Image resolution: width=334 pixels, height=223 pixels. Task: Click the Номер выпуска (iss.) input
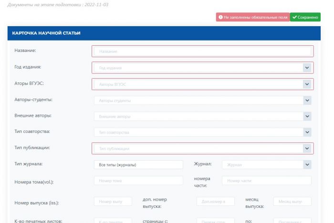[x=113, y=202]
